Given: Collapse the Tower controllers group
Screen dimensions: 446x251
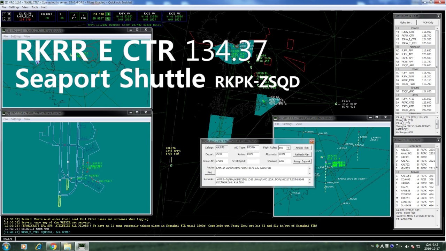Looking at the screenshot, I should point(397,69).
